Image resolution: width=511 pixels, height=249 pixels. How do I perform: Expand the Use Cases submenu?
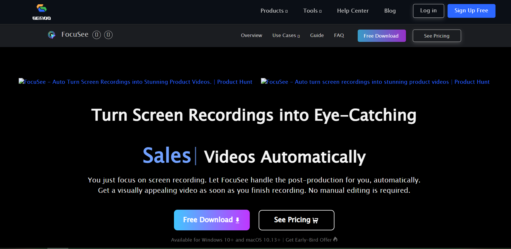pos(286,35)
